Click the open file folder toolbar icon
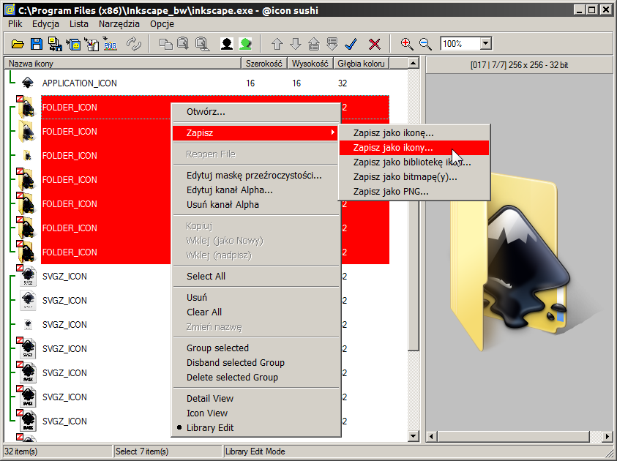The width and height of the screenshot is (617, 461). pyautogui.click(x=18, y=44)
